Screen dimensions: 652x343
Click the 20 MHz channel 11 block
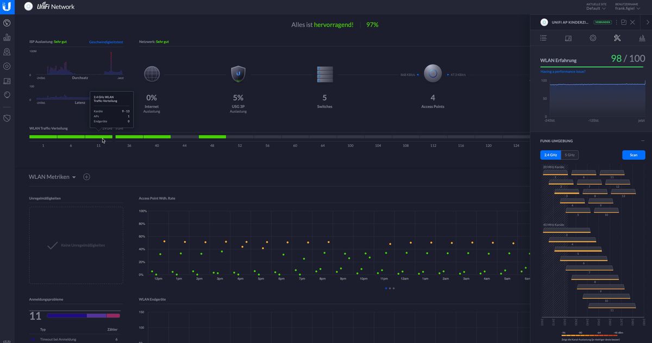click(612, 173)
